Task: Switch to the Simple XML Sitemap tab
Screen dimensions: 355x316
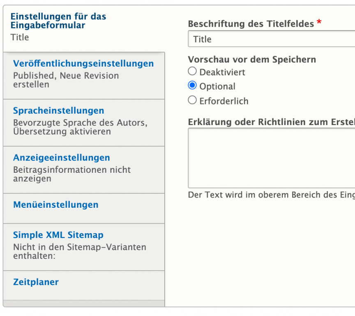Action: (58, 235)
